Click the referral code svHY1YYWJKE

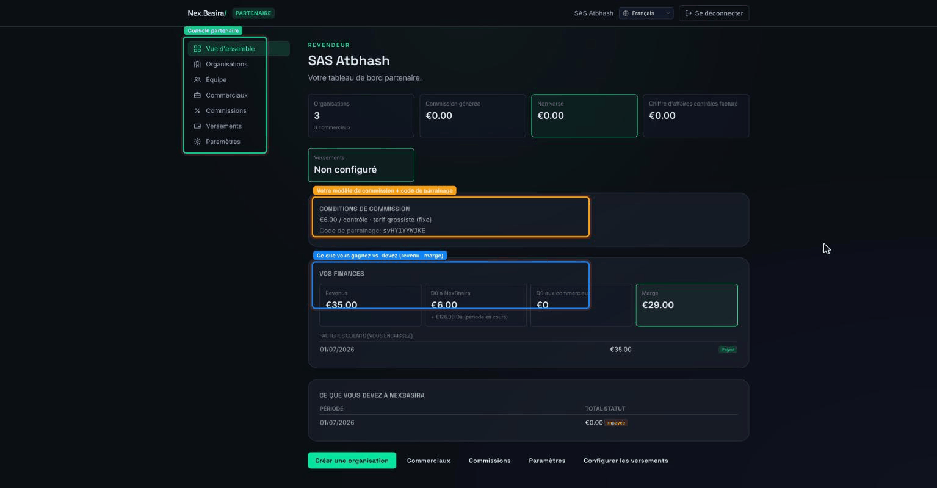pyautogui.click(x=404, y=231)
